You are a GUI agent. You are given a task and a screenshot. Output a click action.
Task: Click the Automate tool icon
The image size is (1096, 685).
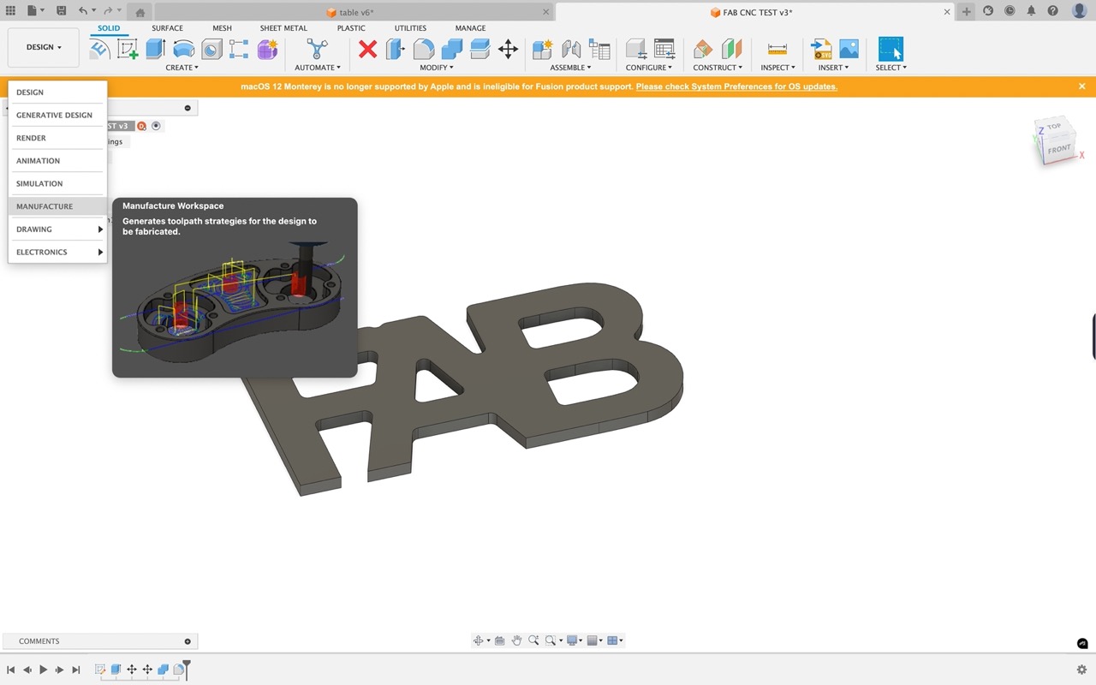coord(318,49)
